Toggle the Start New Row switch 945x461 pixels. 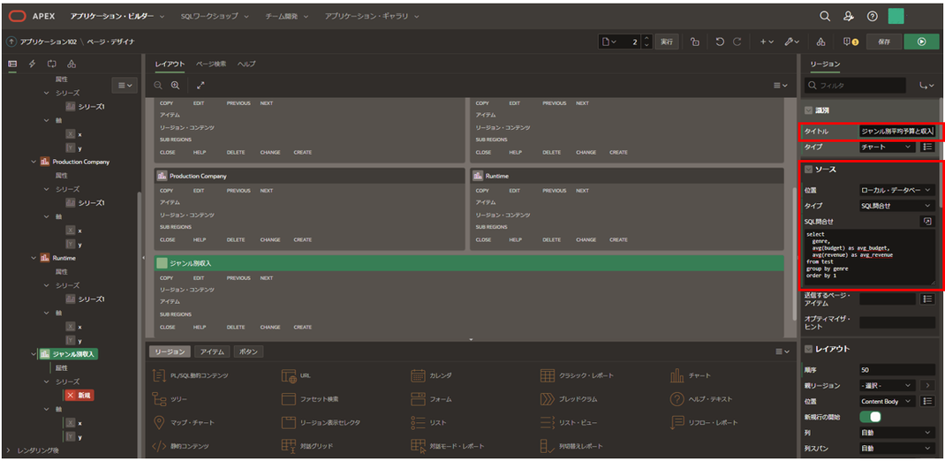[870, 417]
